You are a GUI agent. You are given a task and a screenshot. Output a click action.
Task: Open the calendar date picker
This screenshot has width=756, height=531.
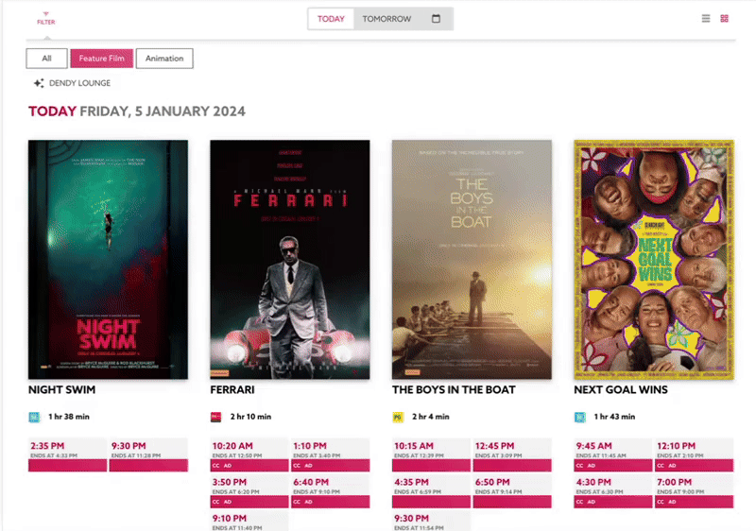point(436,18)
